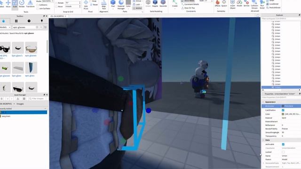Screen dimensions: 301x169
Task: Toggle the Collisions checkbox
Action: [x=38, y=5]
